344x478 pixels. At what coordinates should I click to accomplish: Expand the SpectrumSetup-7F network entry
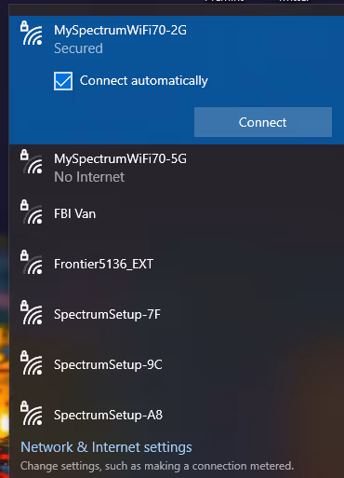point(177,314)
